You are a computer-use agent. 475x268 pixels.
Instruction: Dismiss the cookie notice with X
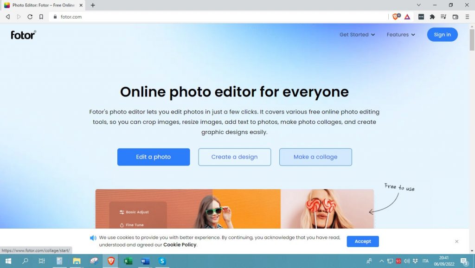(x=456, y=242)
